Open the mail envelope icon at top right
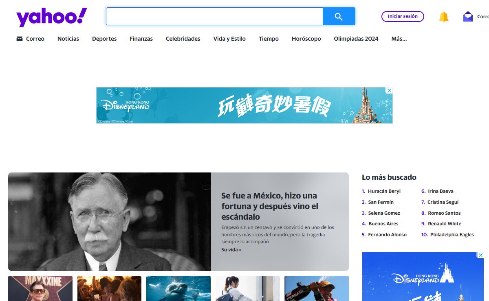This screenshot has height=301, width=489. point(468,17)
